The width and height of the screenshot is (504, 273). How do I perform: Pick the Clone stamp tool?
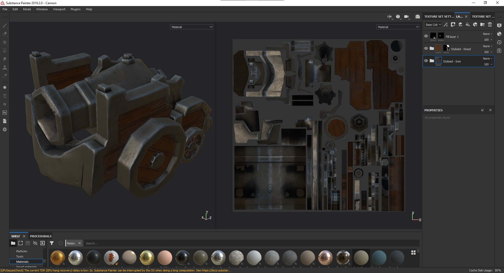point(4,67)
